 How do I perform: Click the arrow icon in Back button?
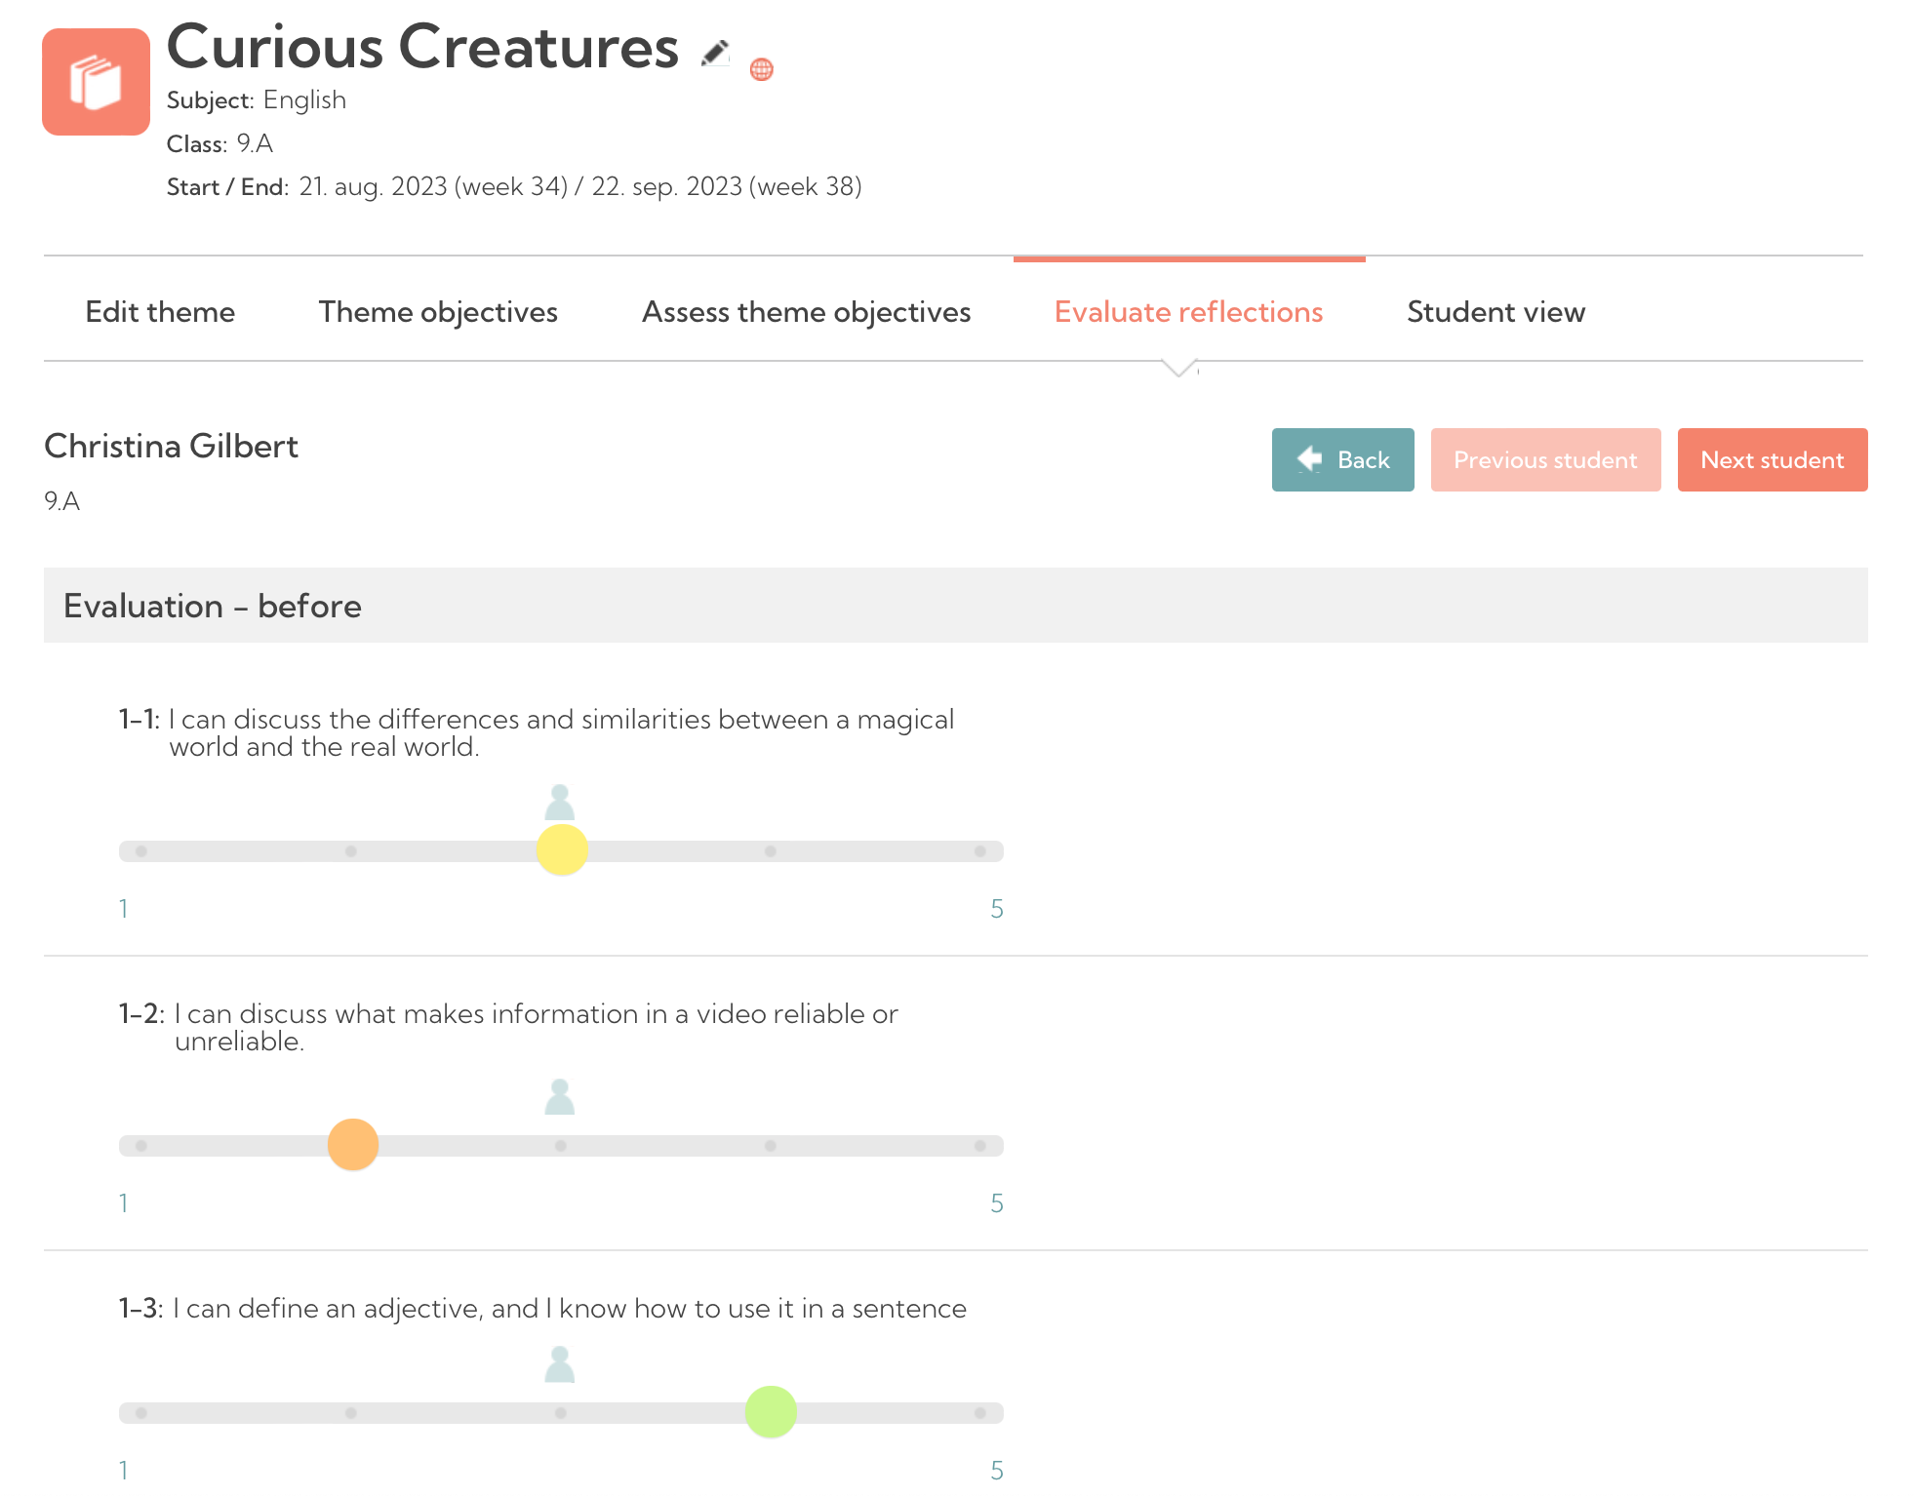pyautogui.click(x=1309, y=459)
